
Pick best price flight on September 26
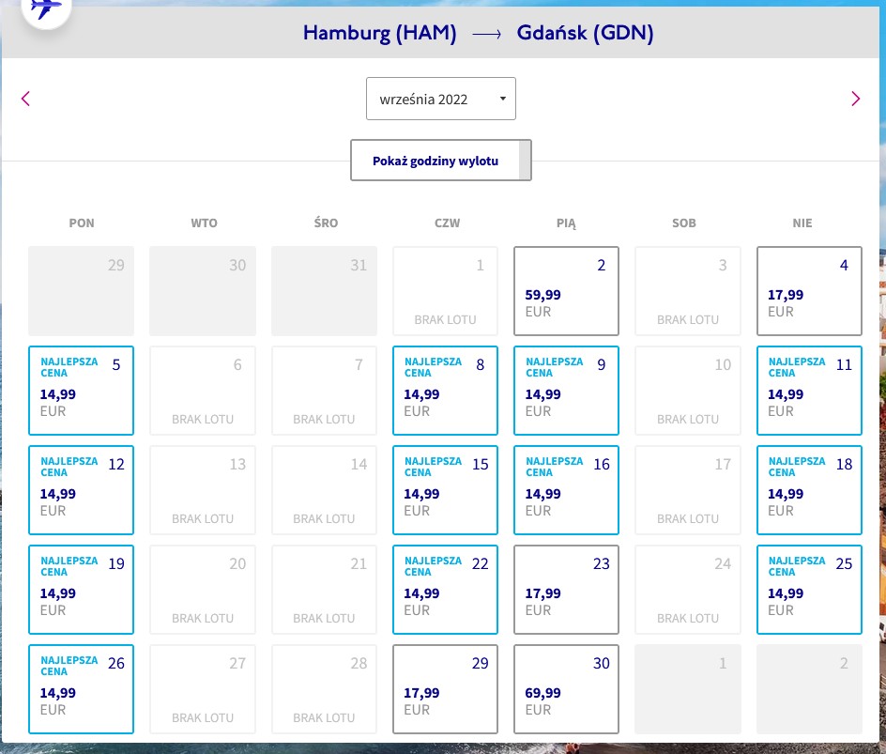coord(82,689)
